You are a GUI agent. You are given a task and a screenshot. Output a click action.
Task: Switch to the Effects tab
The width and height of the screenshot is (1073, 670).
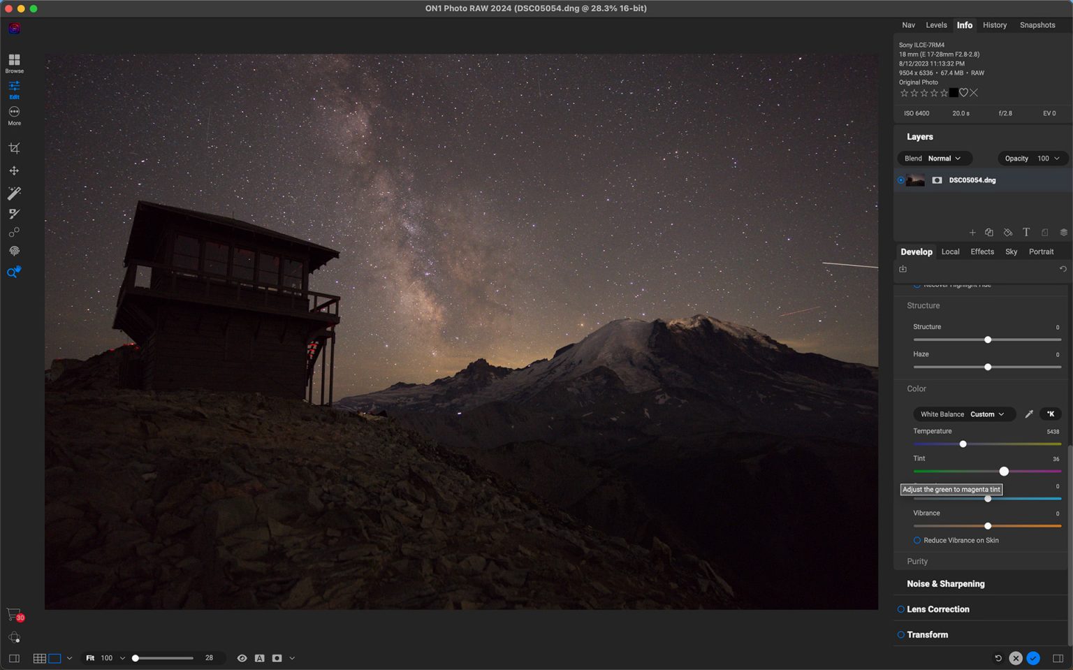[x=982, y=252]
